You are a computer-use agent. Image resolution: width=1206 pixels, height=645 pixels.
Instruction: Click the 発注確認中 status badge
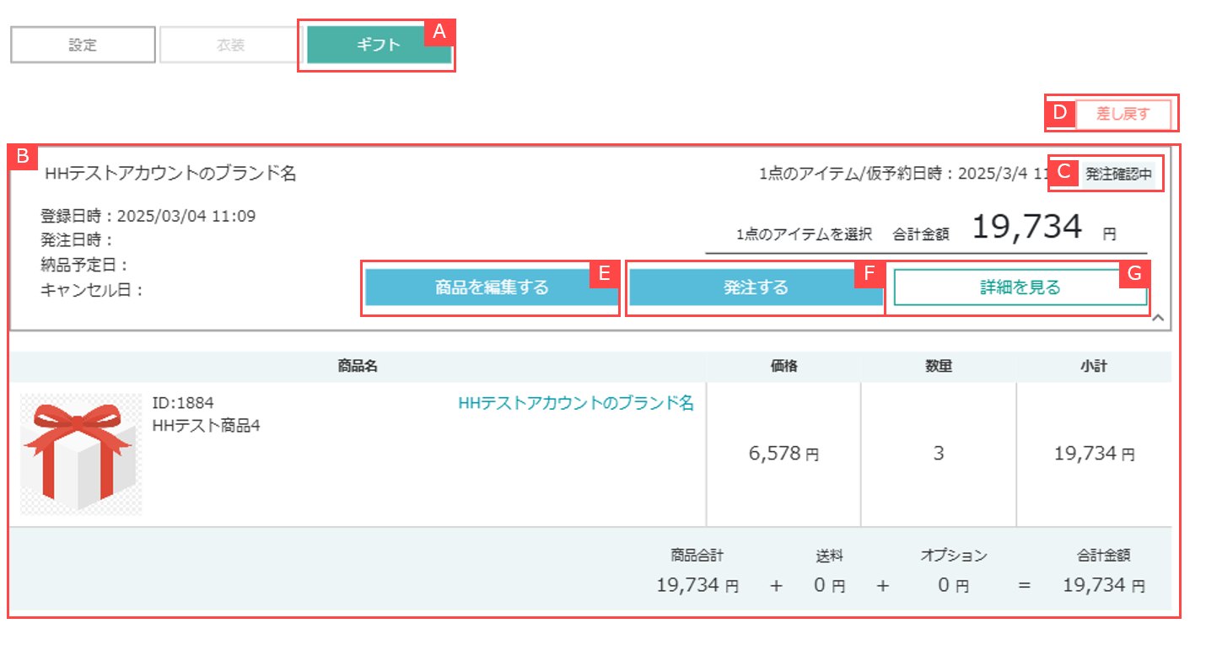tap(1117, 175)
